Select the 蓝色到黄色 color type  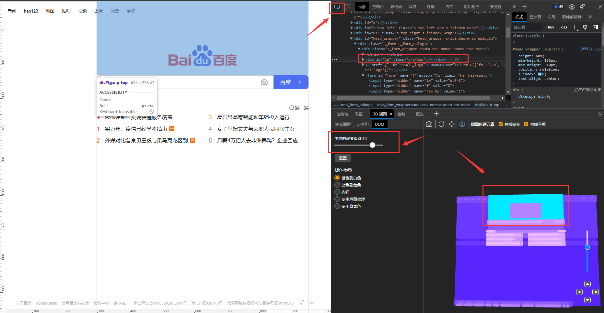(337, 185)
